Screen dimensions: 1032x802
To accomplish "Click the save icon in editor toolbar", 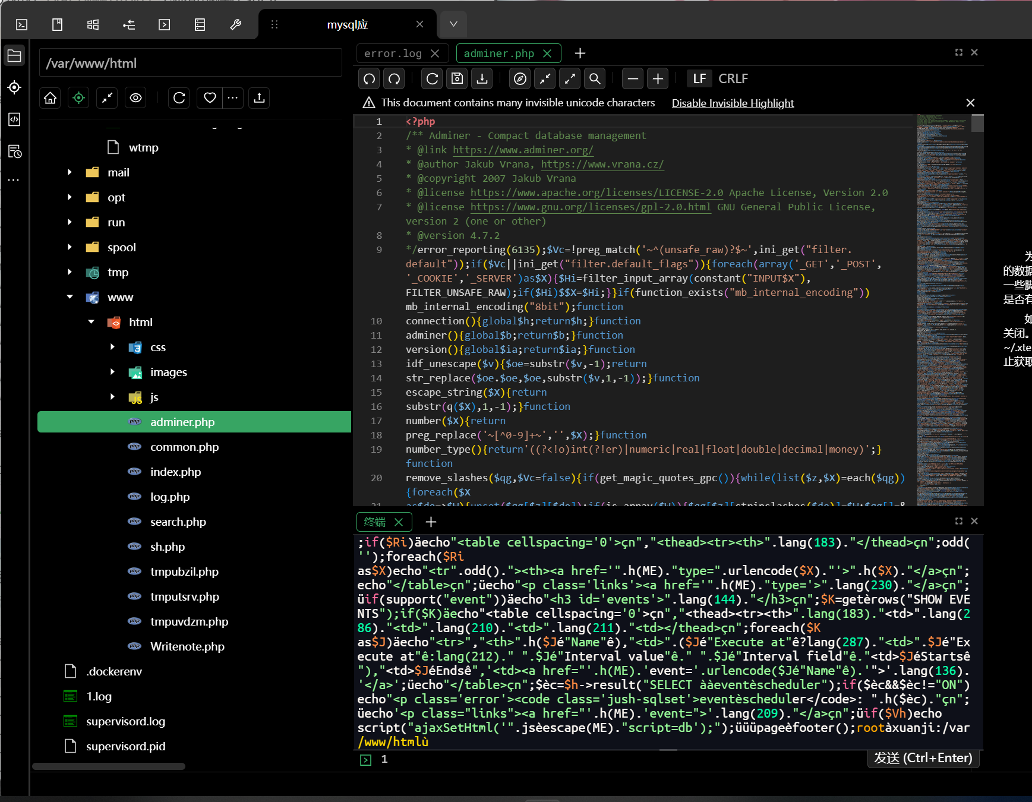I will tap(457, 78).
